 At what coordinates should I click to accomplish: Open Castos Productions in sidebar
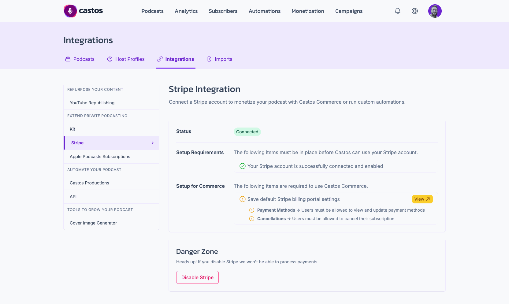111,183
